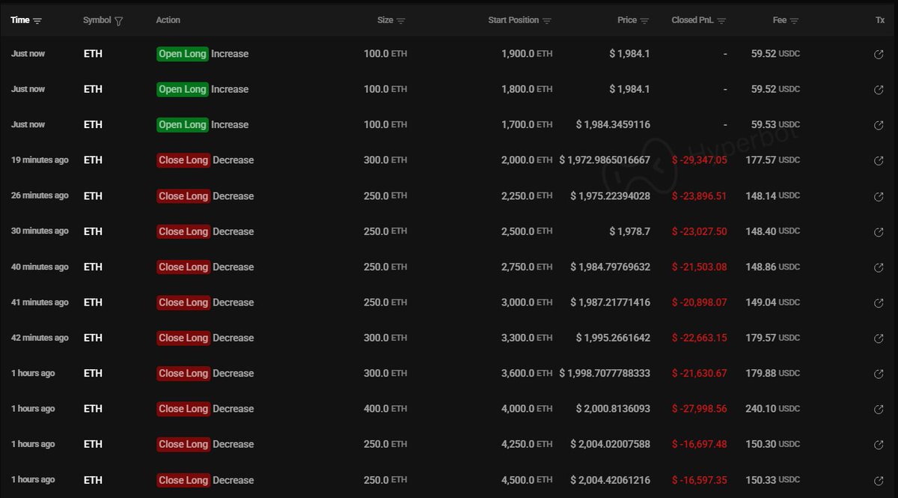Open Tx link for -23,027.50 PnL row
Screen dimensions: 898x498
(879, 232)
